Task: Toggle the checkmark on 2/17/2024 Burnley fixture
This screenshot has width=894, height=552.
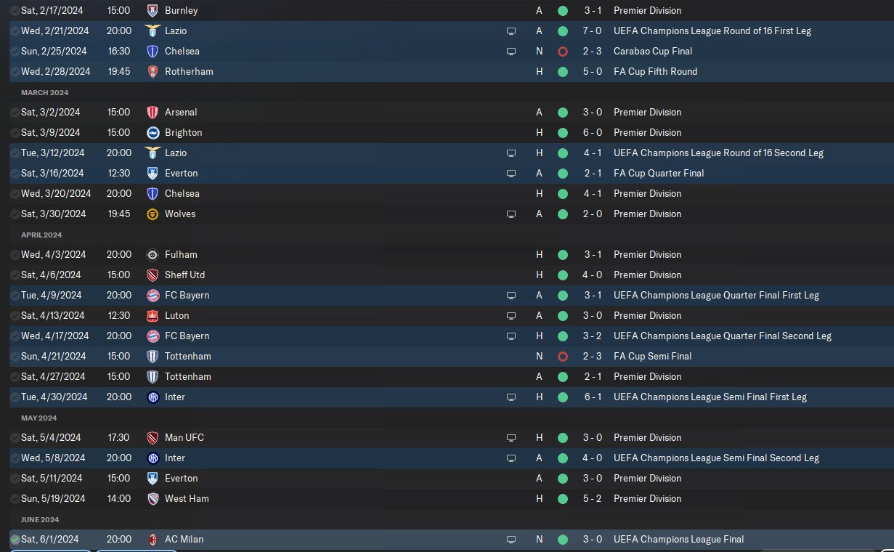Action: tap(15, 11)
